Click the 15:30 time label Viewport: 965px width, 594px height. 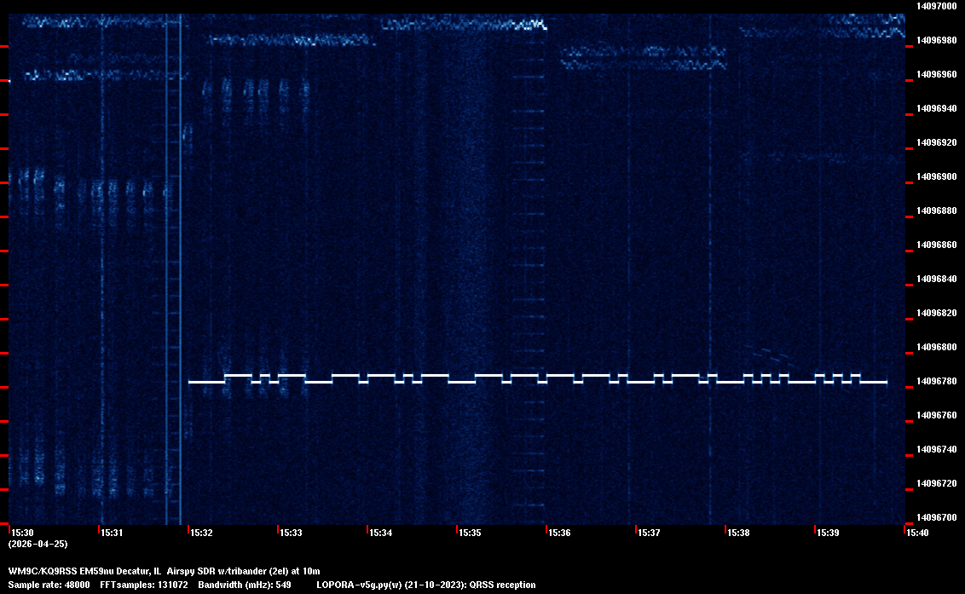click(22, 533)
